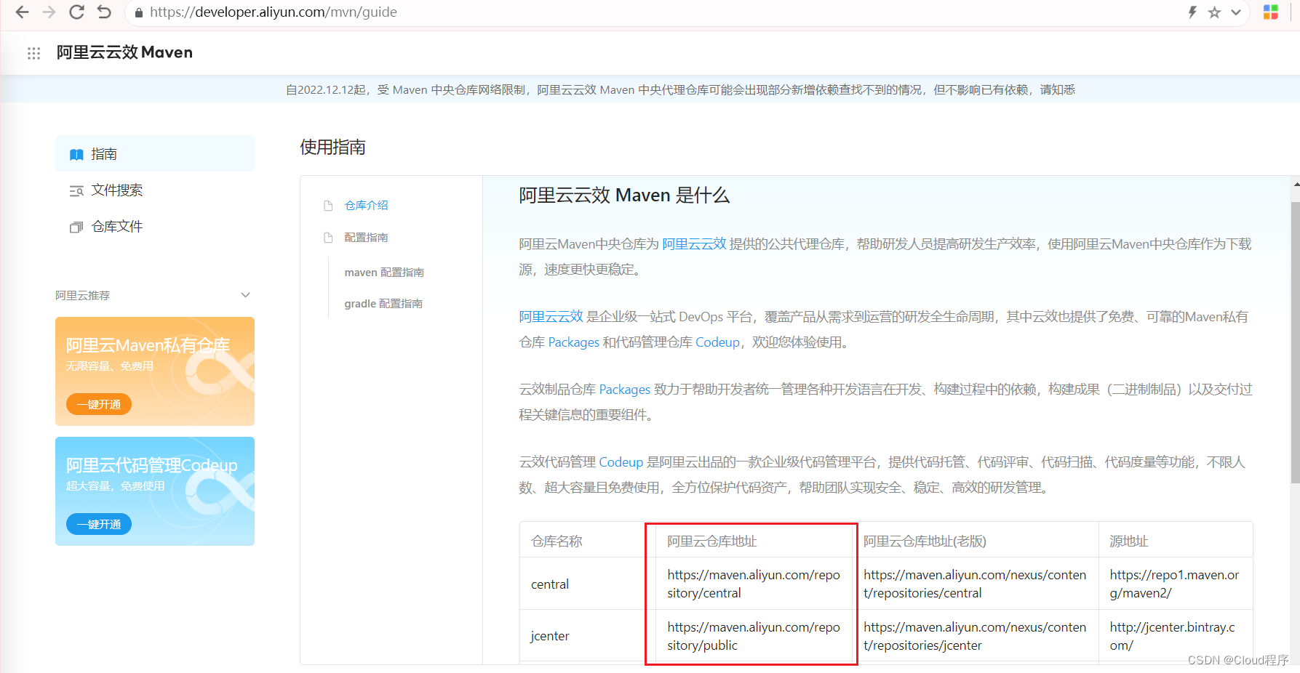This screenshot has width=1300, height=673.
Task: Click the undo/restore arrow icon in toolbar
Action: pyautogui.click(x=104, y=12)
